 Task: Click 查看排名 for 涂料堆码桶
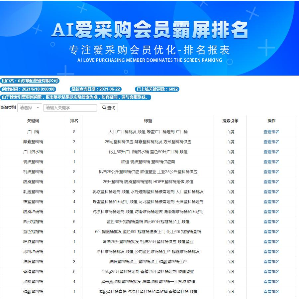[271, 252]
